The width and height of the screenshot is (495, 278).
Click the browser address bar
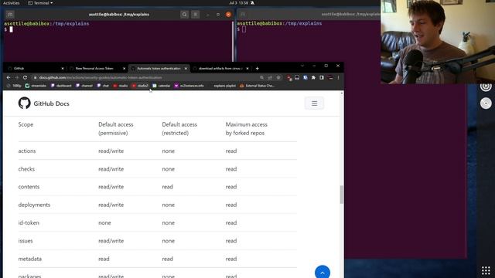click(145, 77)
